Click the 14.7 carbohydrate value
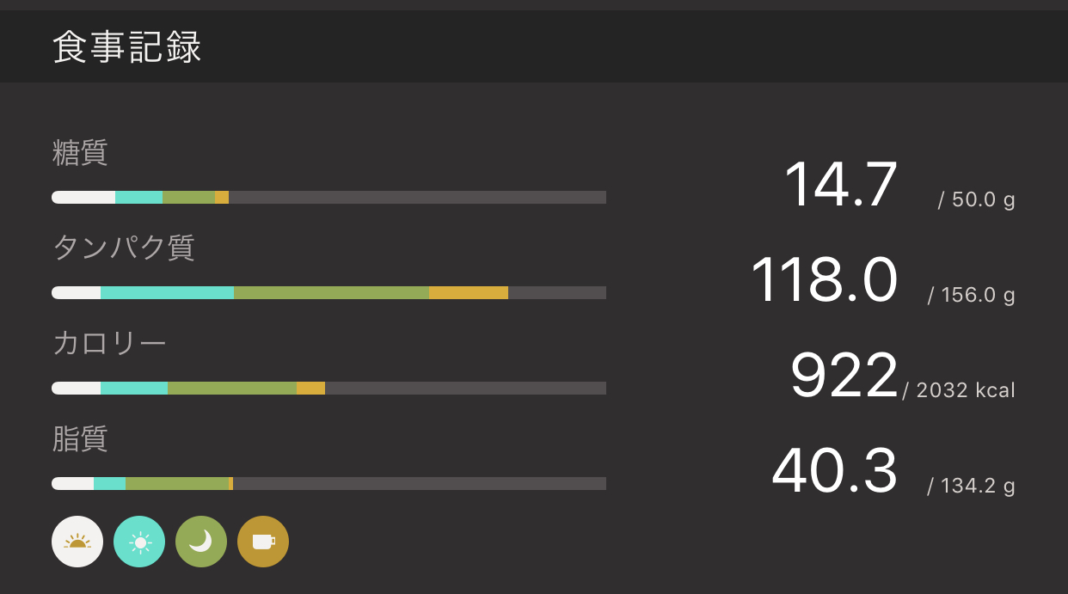1068x594 pixels. click(840, 185)
